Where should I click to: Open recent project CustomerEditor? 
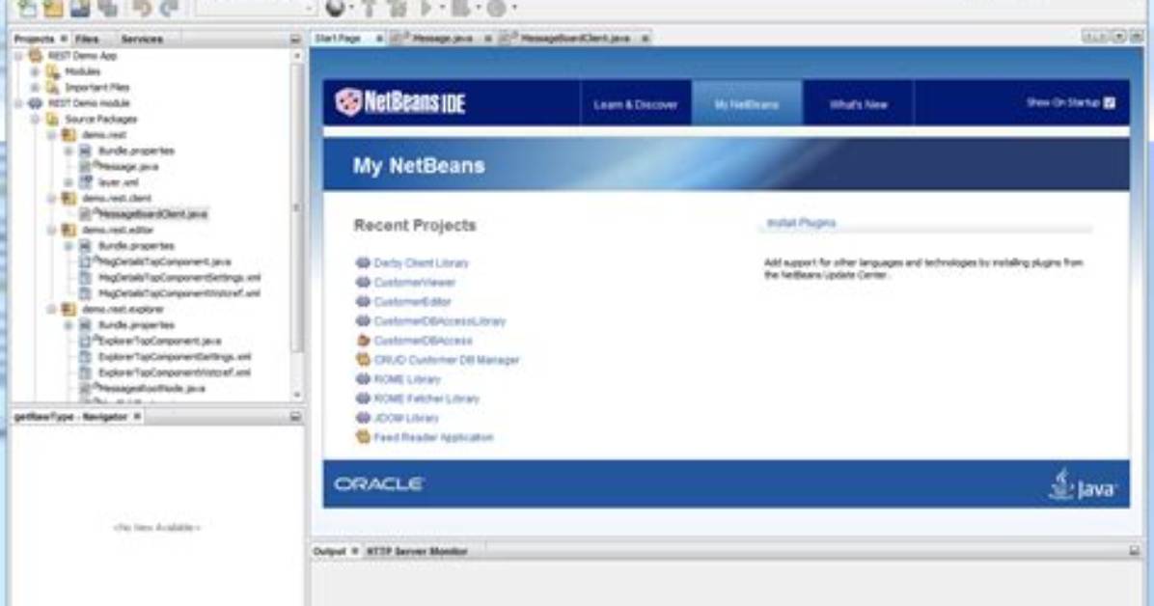point(412,302)
